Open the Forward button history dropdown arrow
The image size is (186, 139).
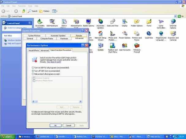[20, 11]
